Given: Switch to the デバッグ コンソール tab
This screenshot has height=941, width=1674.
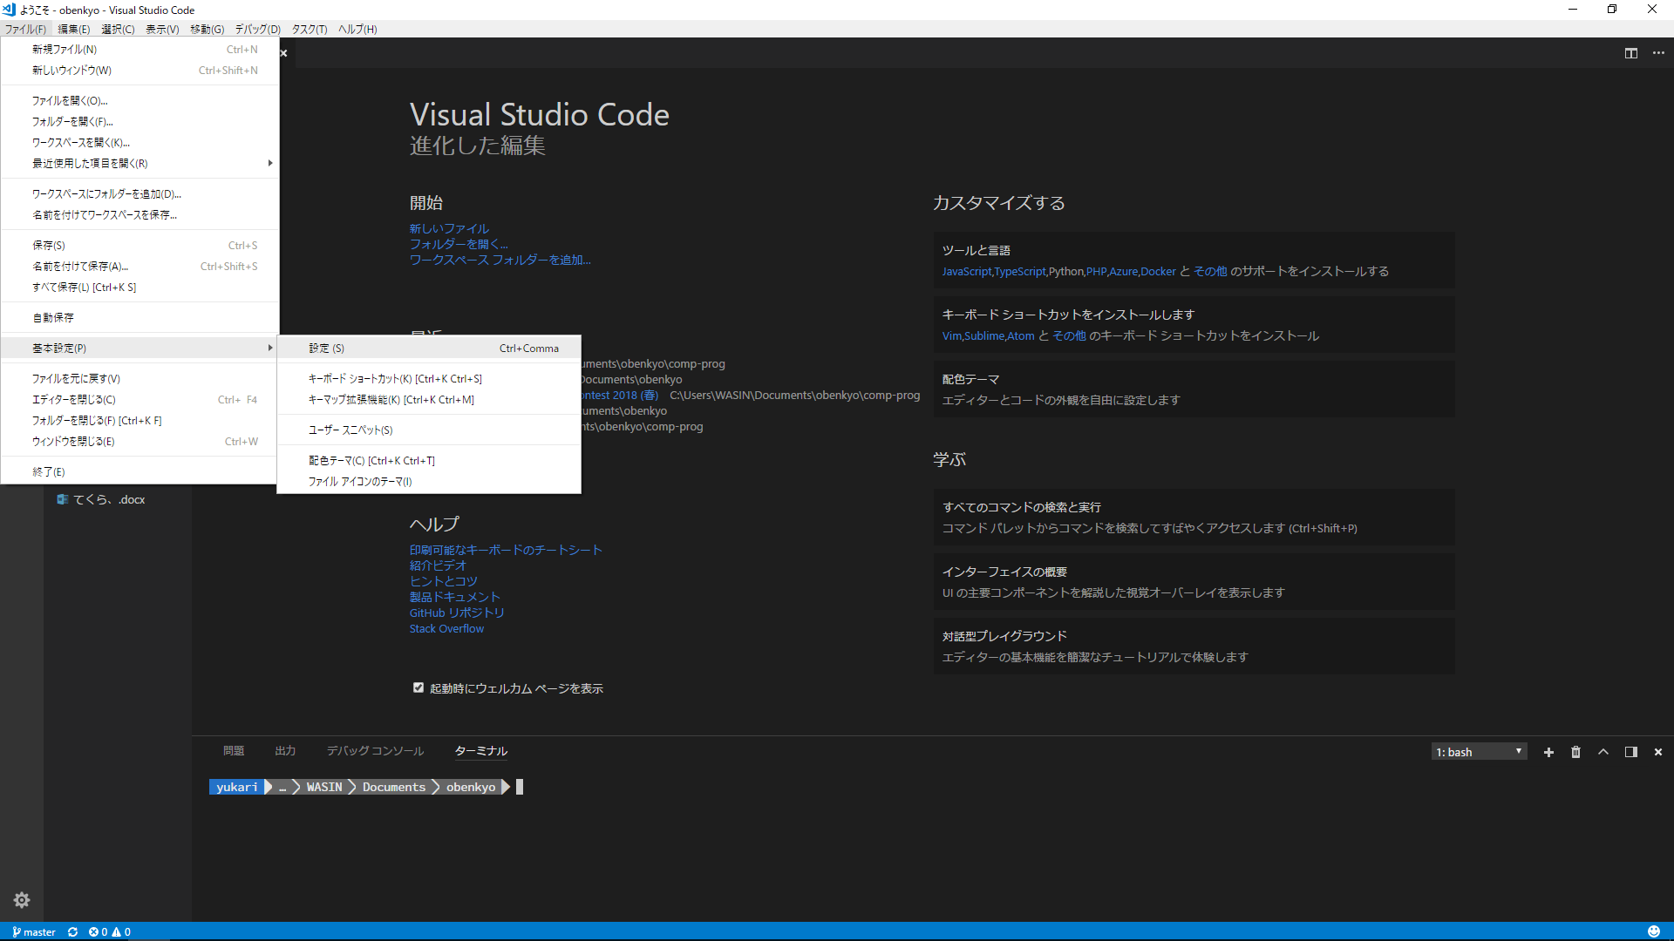Looking at the screenshot, I should click(x=375, y=750).
